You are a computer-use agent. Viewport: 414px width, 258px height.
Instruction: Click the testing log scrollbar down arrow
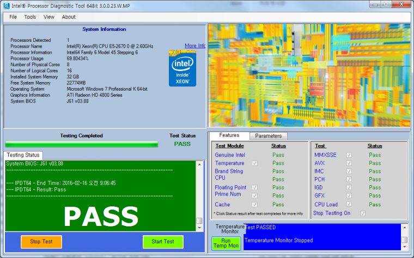(x=199, y=228)
